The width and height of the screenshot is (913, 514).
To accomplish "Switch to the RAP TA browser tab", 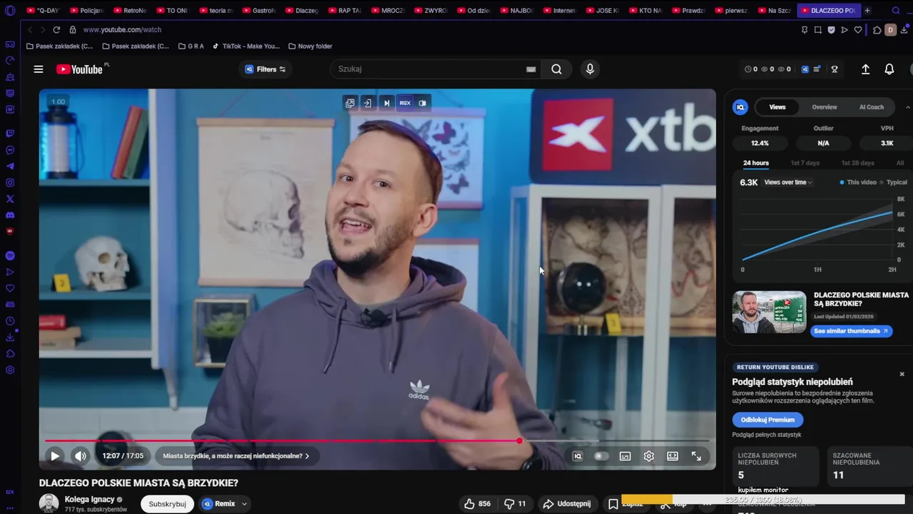I will (345, 11).
